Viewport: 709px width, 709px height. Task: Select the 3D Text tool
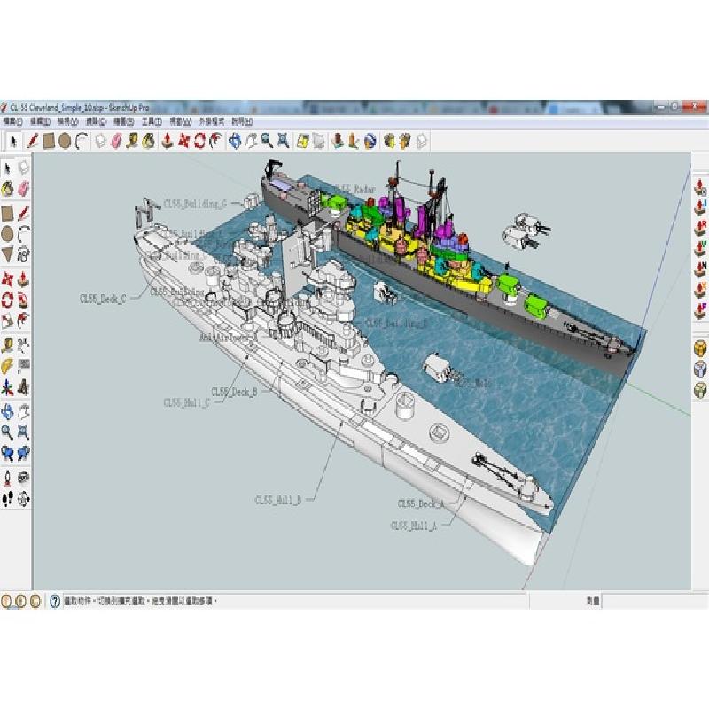[x=23, y=387]
